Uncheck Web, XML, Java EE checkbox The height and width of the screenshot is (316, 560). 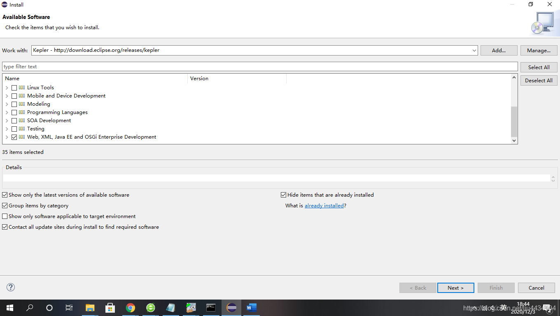[14, 137]
